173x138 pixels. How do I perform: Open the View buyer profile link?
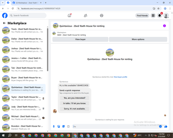tap(120, 77)
